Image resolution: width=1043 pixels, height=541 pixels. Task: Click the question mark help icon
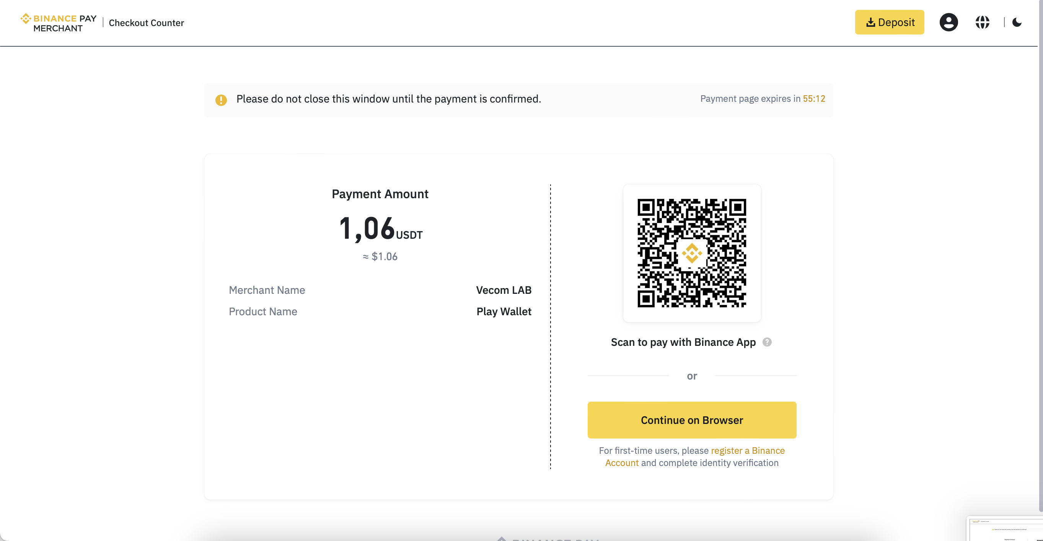coord(767,342)
